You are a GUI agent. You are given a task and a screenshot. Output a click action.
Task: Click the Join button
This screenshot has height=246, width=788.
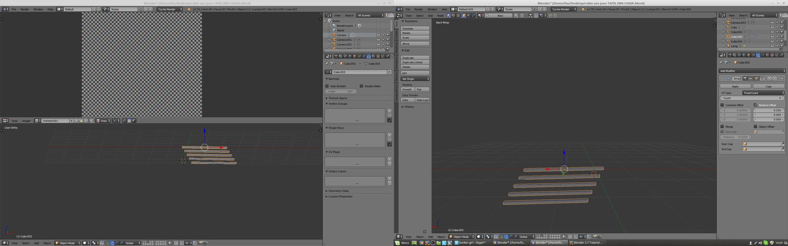point(415,73)
